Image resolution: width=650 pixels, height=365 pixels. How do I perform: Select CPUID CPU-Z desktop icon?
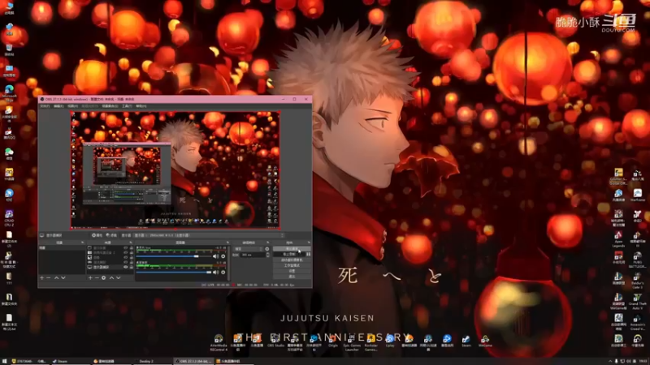tap(9, 217)
